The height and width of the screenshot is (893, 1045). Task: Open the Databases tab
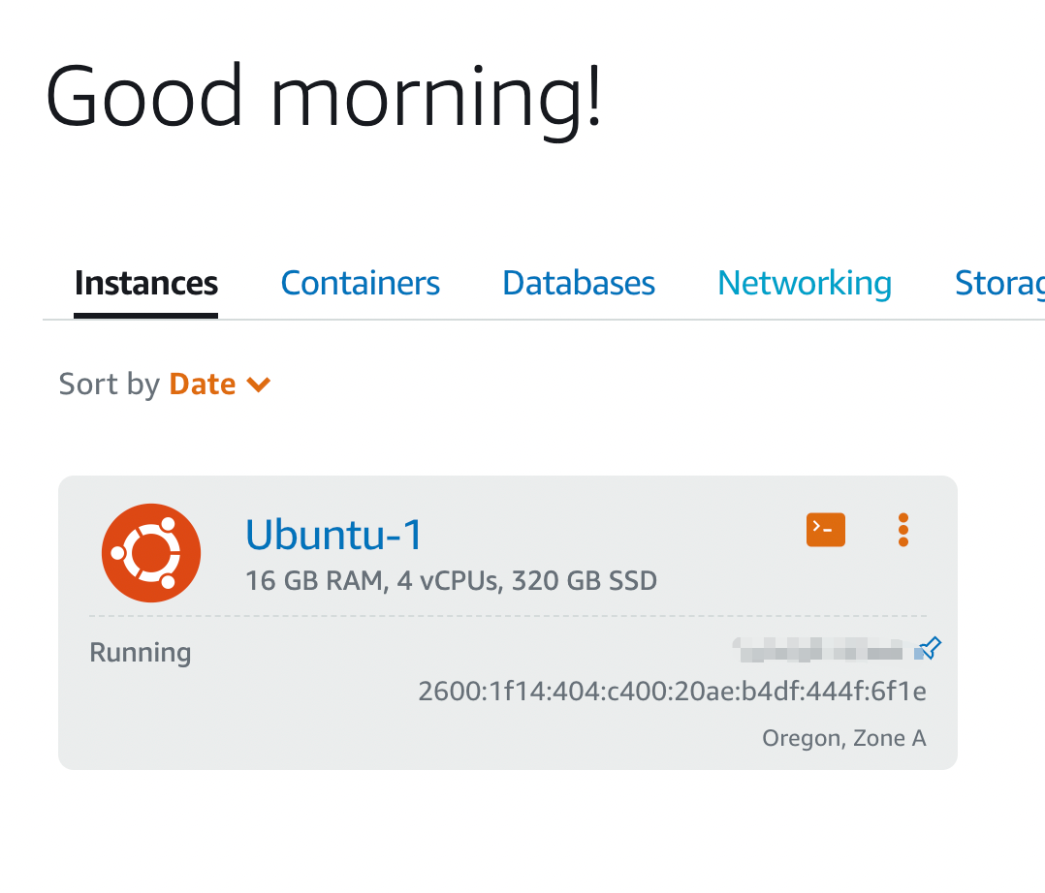click(x=579, y=284)
